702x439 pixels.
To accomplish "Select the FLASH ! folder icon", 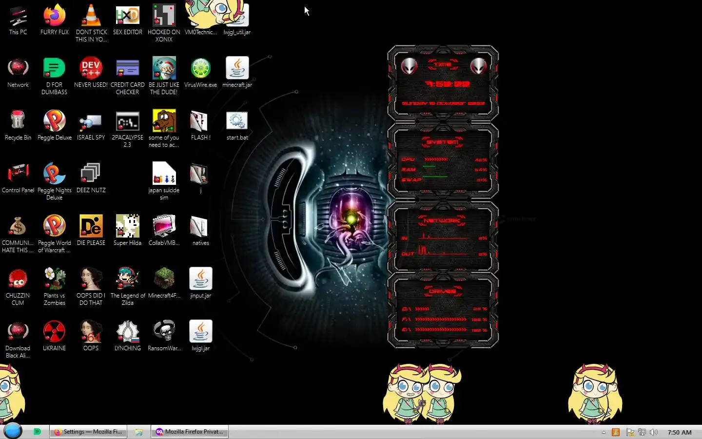I will [200, 125].
